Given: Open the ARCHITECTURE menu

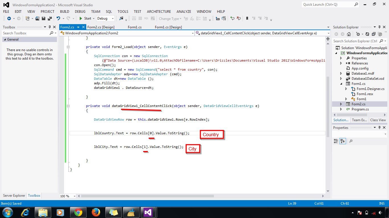Looking at the screenshot, I should (159, 12).
